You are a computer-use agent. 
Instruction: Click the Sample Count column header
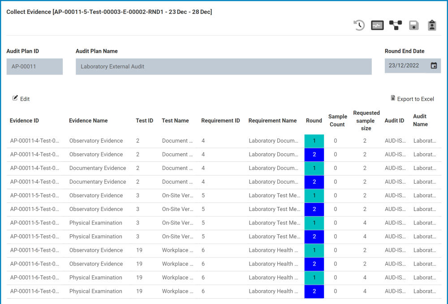tap(337, 121)
